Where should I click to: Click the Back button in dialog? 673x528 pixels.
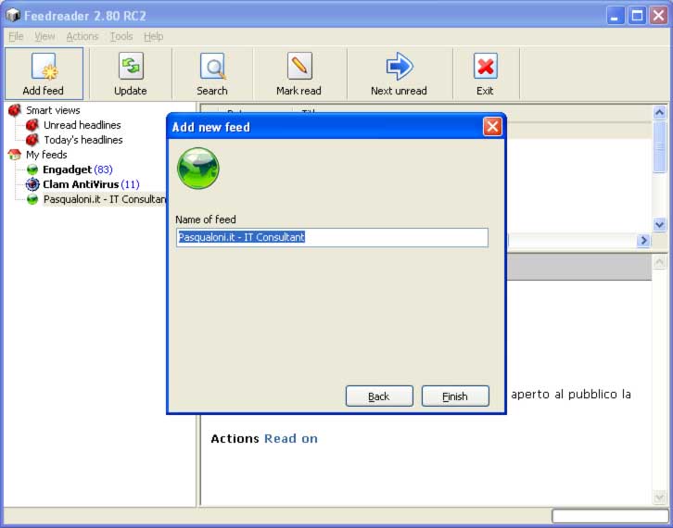coord(379,396)
